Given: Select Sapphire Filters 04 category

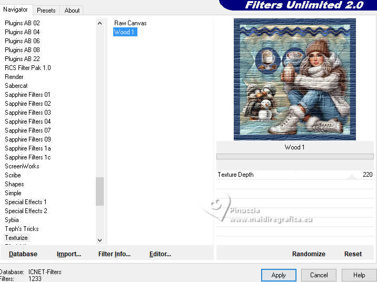Looking at the screenshot, I should (x=28, y=122).
